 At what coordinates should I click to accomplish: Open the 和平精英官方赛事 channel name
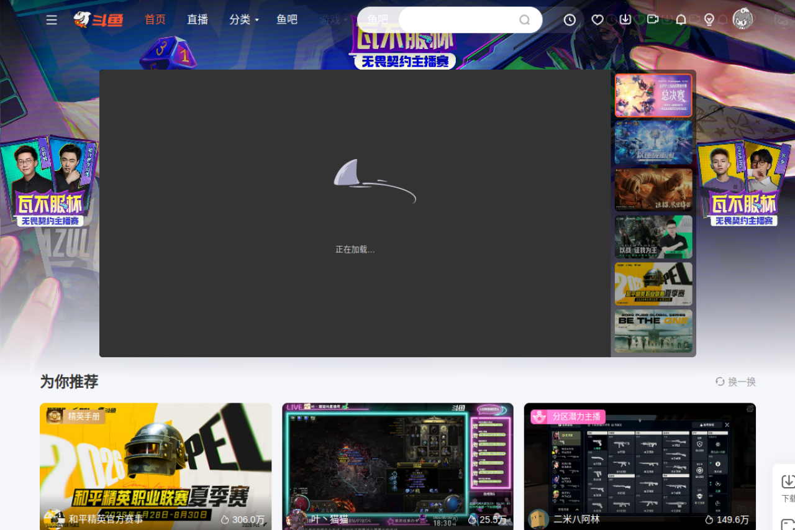pos(106,519)
